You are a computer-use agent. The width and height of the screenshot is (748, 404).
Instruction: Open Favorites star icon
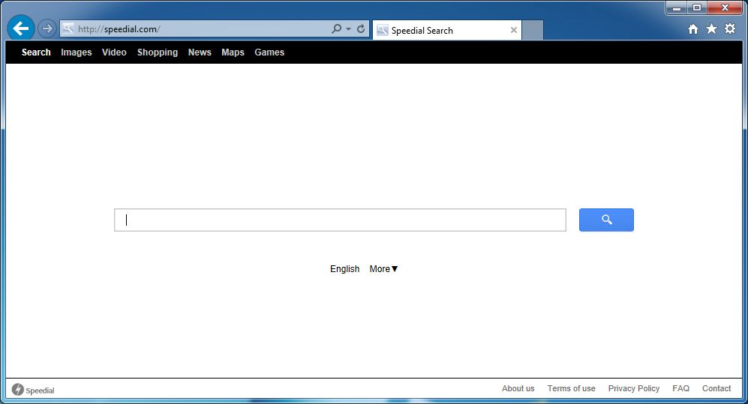point(711,29)
